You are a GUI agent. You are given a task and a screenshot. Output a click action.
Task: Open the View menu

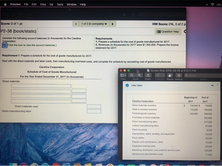[x=43, y=4]
